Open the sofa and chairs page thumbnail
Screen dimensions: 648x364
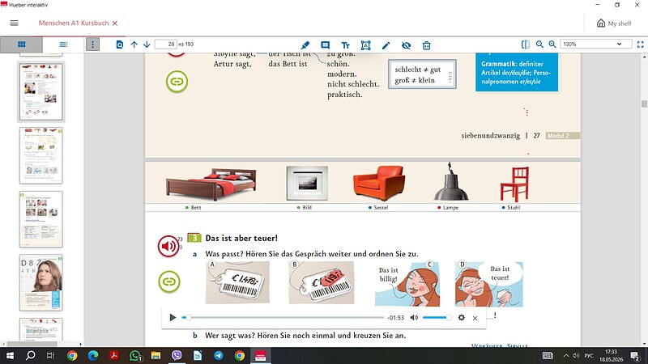pos(41,155)
